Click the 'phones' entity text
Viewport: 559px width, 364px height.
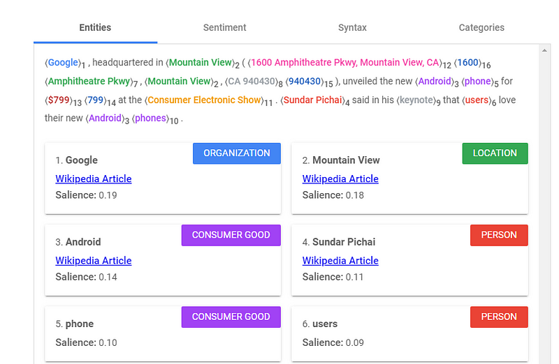click(150, 118)
